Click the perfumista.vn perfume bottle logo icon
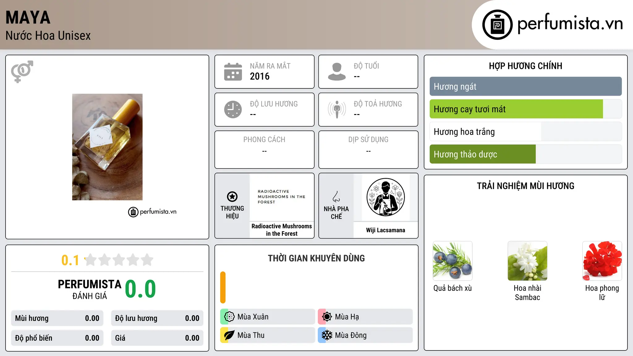Image resolution: width=633 pixels, height=356 pixels. tap(497, 25)
